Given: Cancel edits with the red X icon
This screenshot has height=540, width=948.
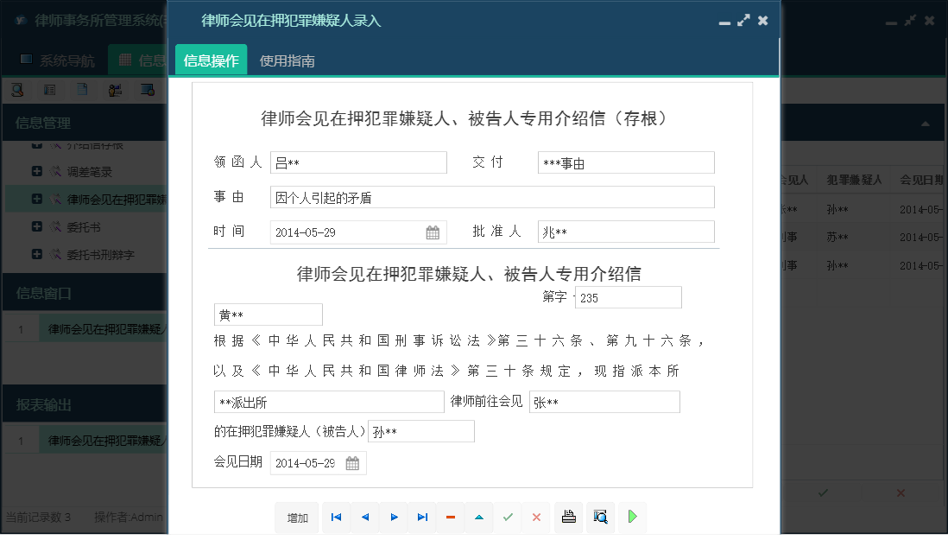Looking at the screenshot, I should click(x=536, y=517).
